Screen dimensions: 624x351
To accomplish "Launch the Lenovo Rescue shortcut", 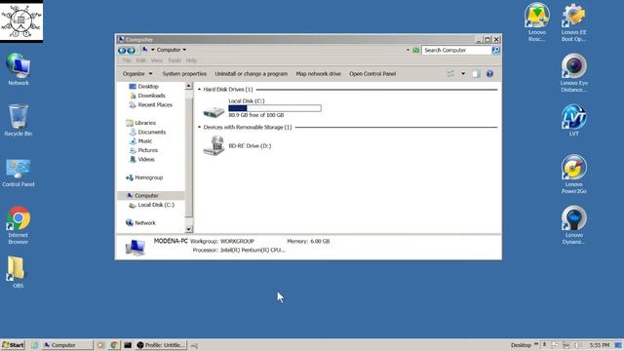I will (537, 21).
